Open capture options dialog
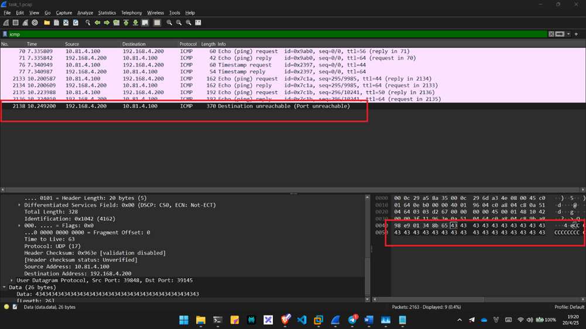The width and height of the screenshot is (586, 329). (x=35, y=23)
